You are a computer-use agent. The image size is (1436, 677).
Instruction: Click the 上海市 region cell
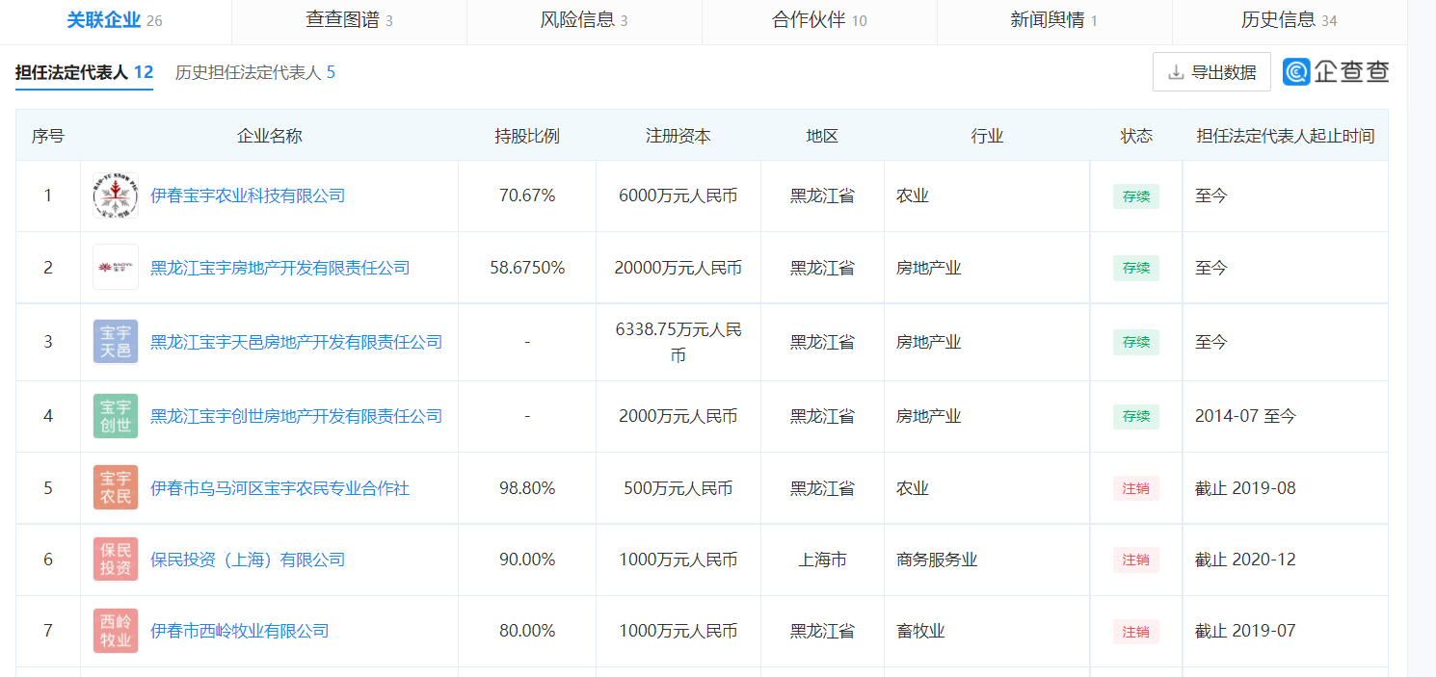pyautogui.click(x=822, y=560)
